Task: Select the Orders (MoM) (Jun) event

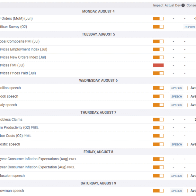Action: (x=16, y=19)
